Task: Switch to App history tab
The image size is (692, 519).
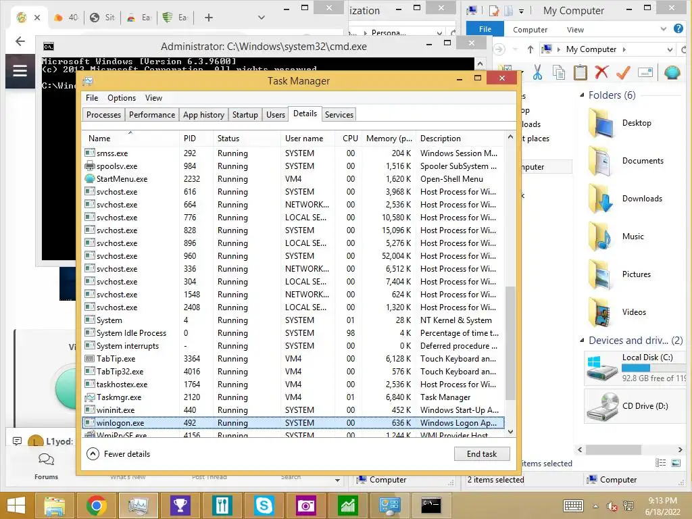Action: [203, 115]
